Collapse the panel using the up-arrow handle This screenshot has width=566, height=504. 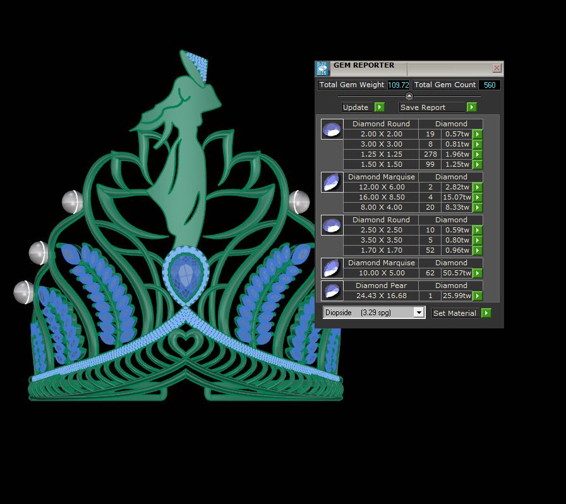coord(409,96)
